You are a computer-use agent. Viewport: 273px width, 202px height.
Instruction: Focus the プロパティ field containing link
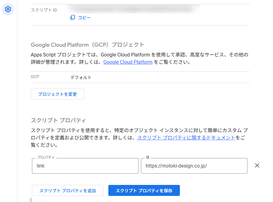[85, 166]
